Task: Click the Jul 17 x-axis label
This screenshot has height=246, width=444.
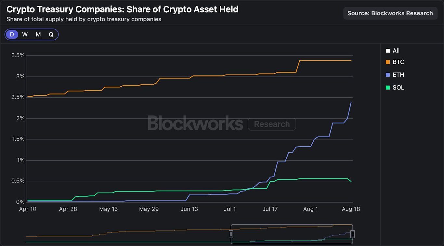Action: pyautogui.click(x=270, y=209)
